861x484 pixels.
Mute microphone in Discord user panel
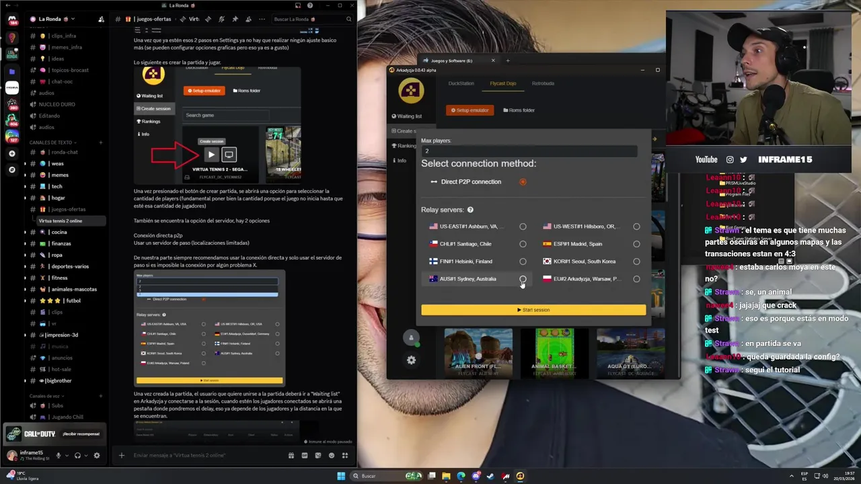click(58, 455)
